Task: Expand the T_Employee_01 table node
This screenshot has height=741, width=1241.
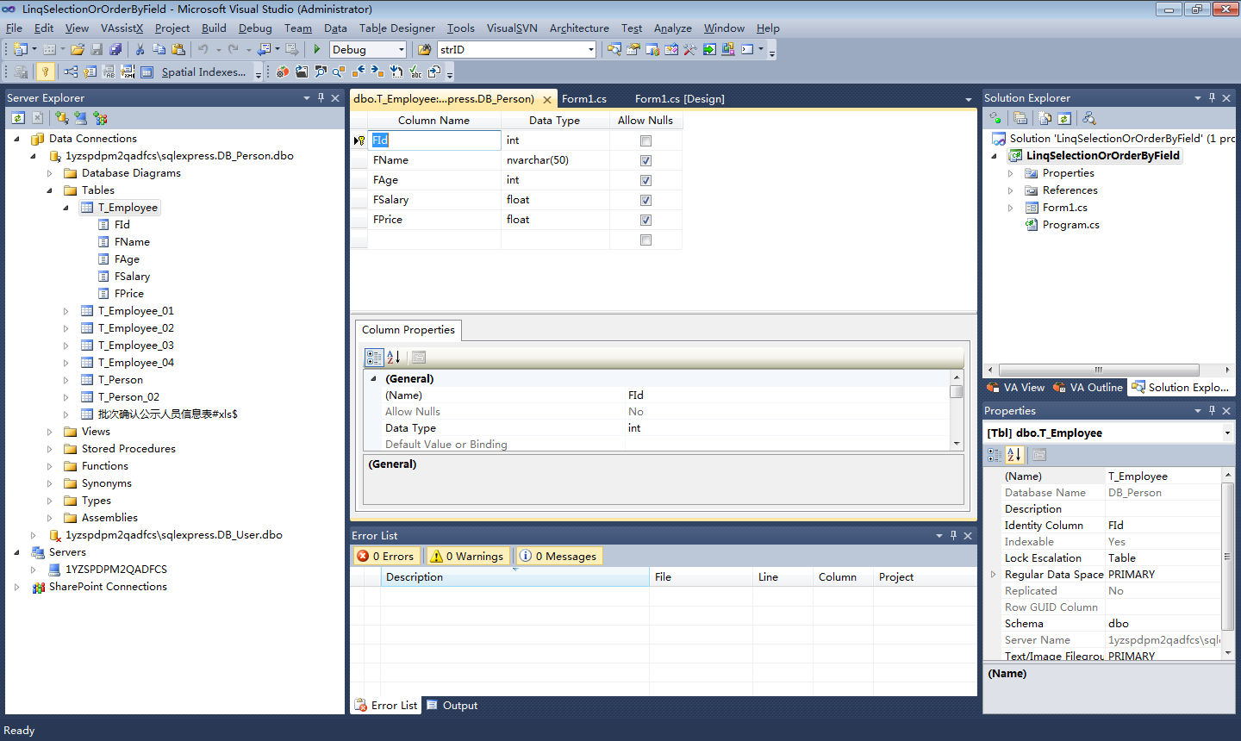Action: (66, 311)
